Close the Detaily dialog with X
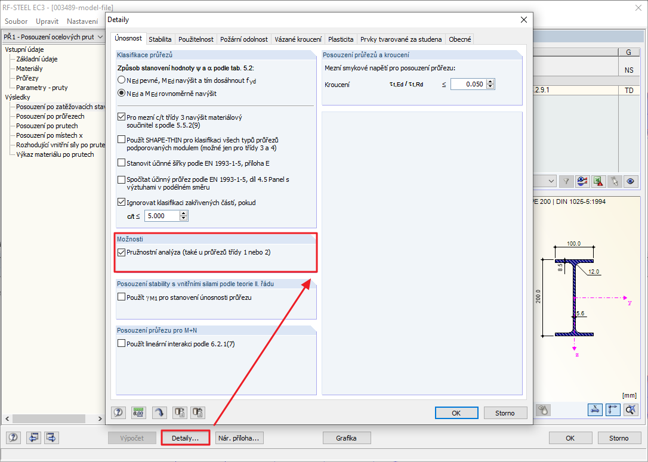This screenshot has width=648, height=462. [x=524, y=20]
